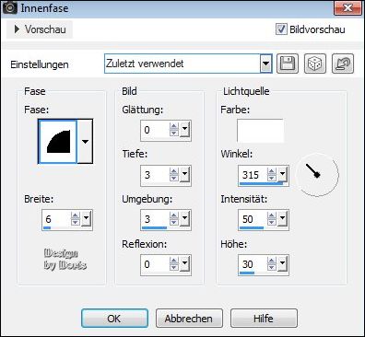Open the Glättung slider dropdown arrow
Image resolution: width=365 pixels, height=337 pixels.
184,129
